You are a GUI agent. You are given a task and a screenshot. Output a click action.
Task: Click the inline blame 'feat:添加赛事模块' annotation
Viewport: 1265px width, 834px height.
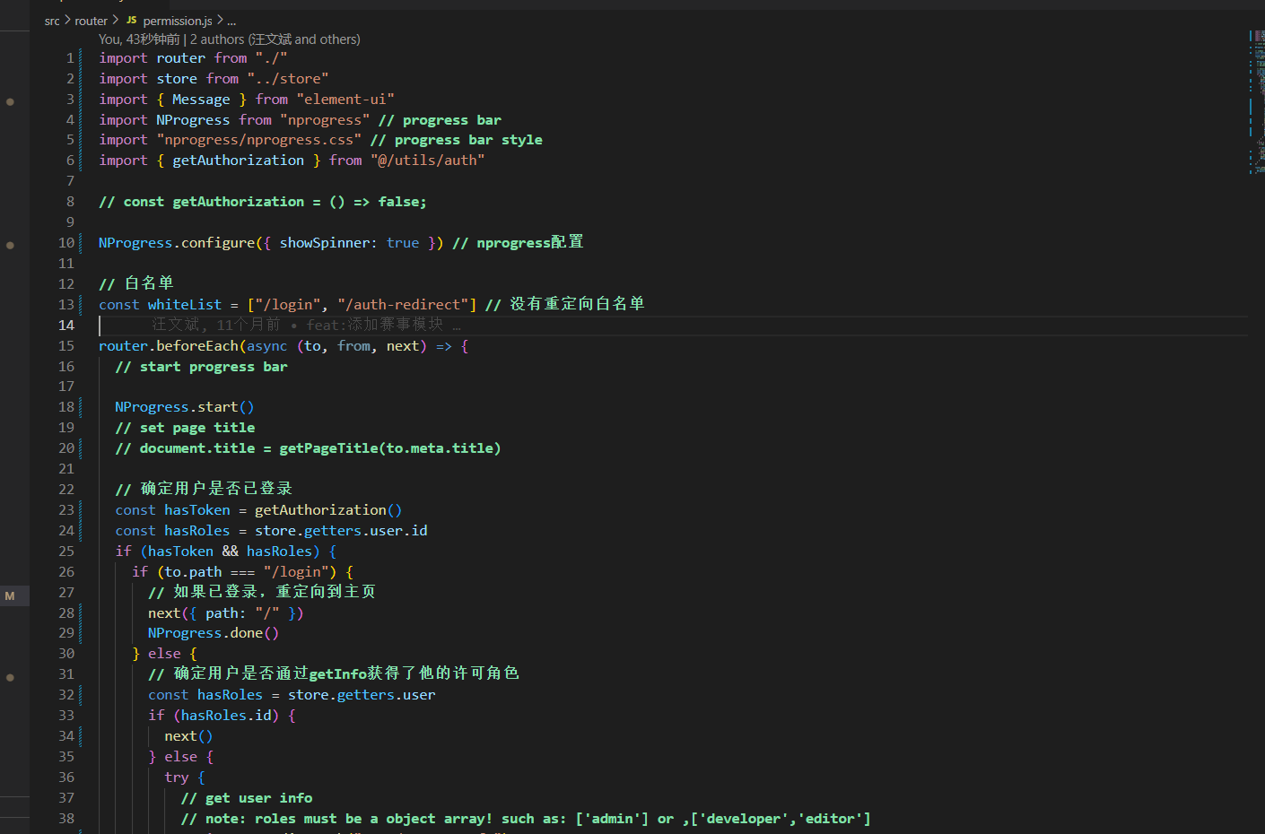pos(375,325)
